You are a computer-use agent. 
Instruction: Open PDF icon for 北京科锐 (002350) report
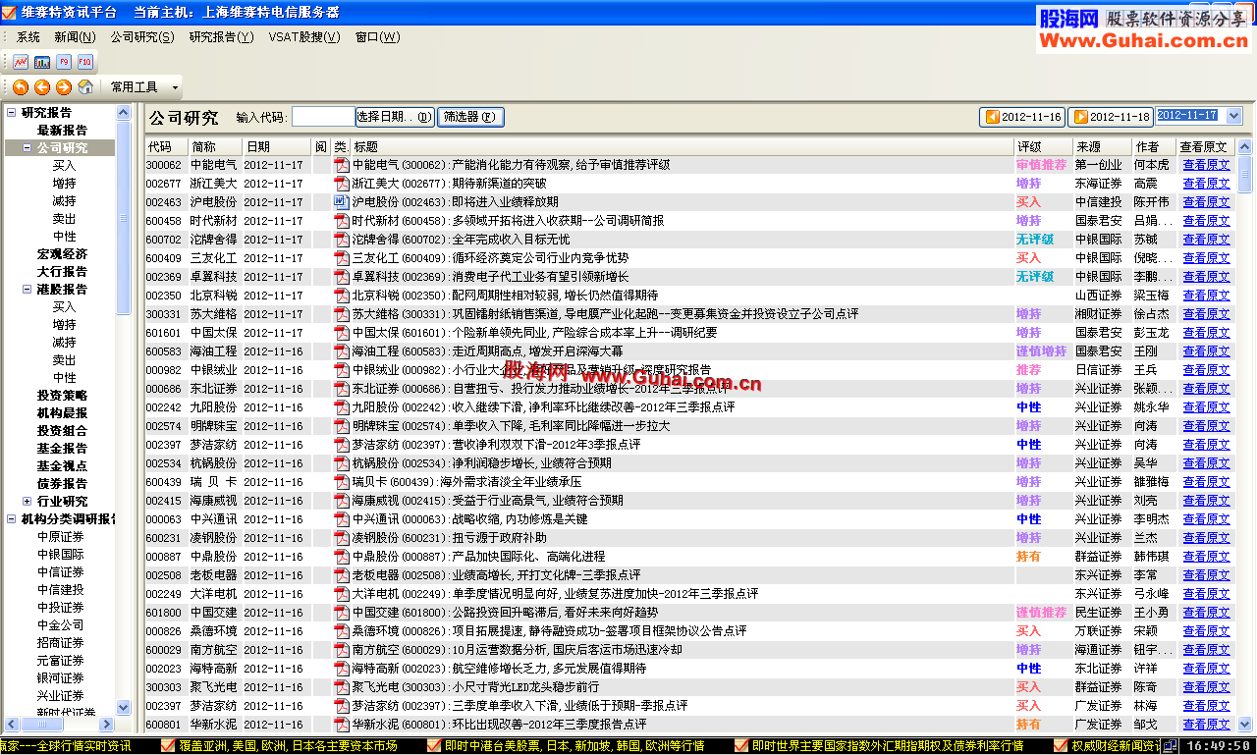341,296
